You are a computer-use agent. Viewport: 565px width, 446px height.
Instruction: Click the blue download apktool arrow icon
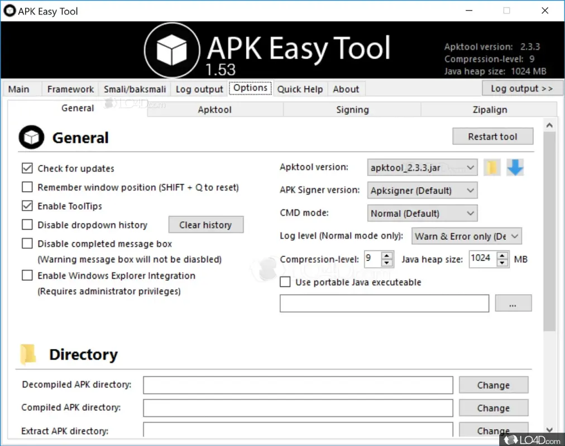click(x=515, y=168)
